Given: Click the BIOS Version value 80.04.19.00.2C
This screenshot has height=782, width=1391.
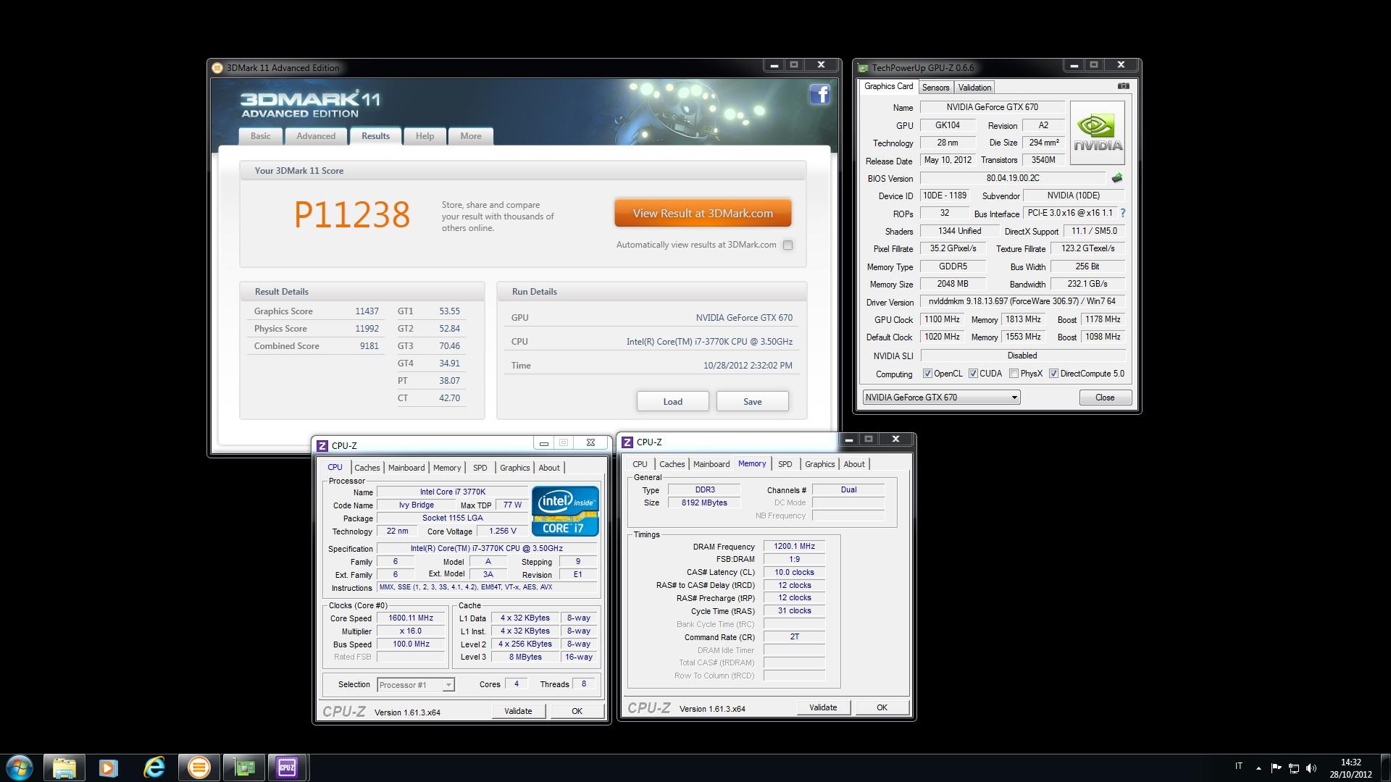Looking at the screenshot, I should coord(1013,178).
